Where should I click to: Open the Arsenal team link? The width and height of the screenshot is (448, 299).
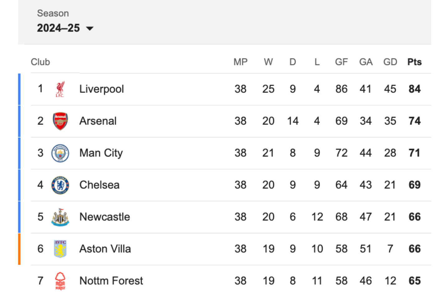click(98, 121)
